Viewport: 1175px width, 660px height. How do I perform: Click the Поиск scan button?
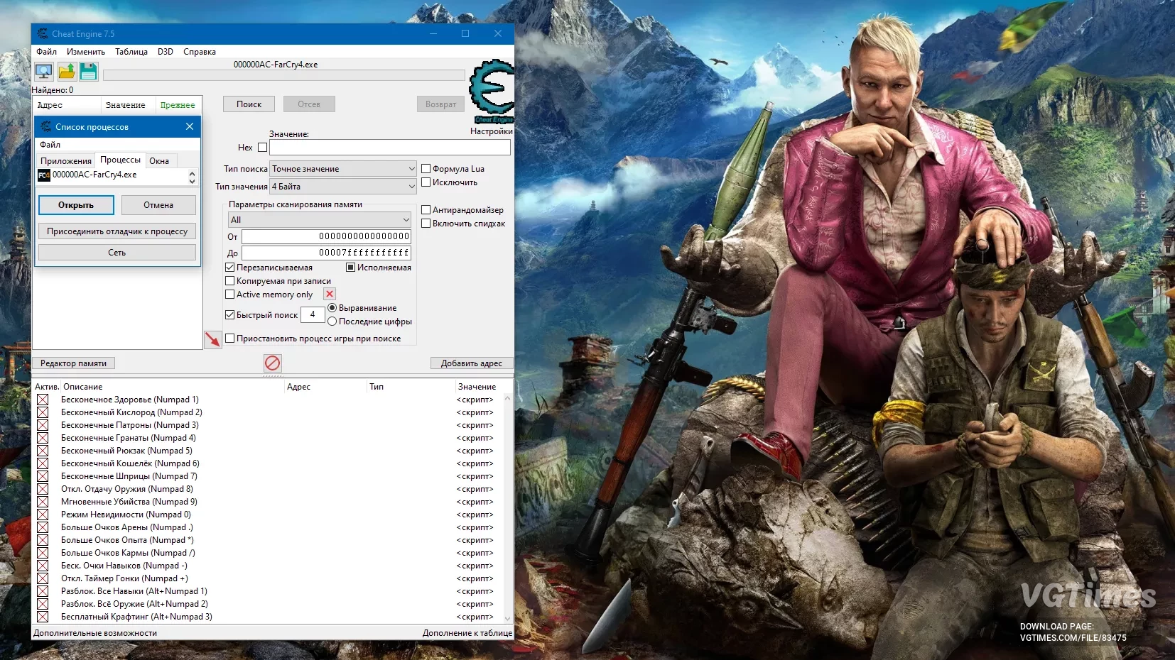point(249,104)
